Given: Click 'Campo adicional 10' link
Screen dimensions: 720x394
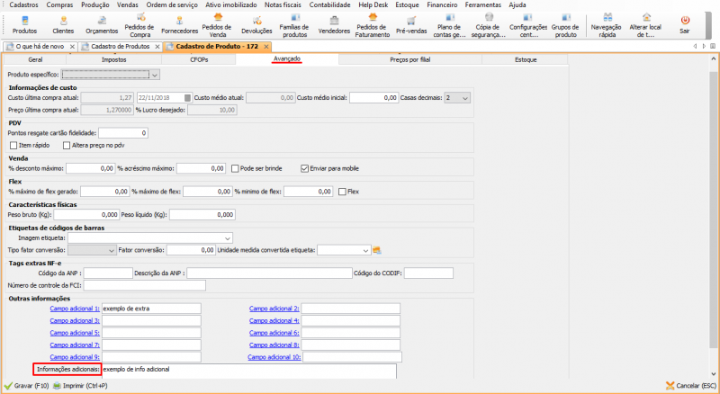Looking at the screenshot, I should pos(274,357).
